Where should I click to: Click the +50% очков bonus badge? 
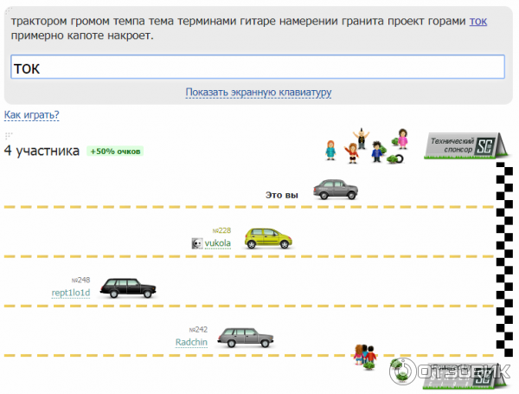pyautogui.click(x=115, y=152)
